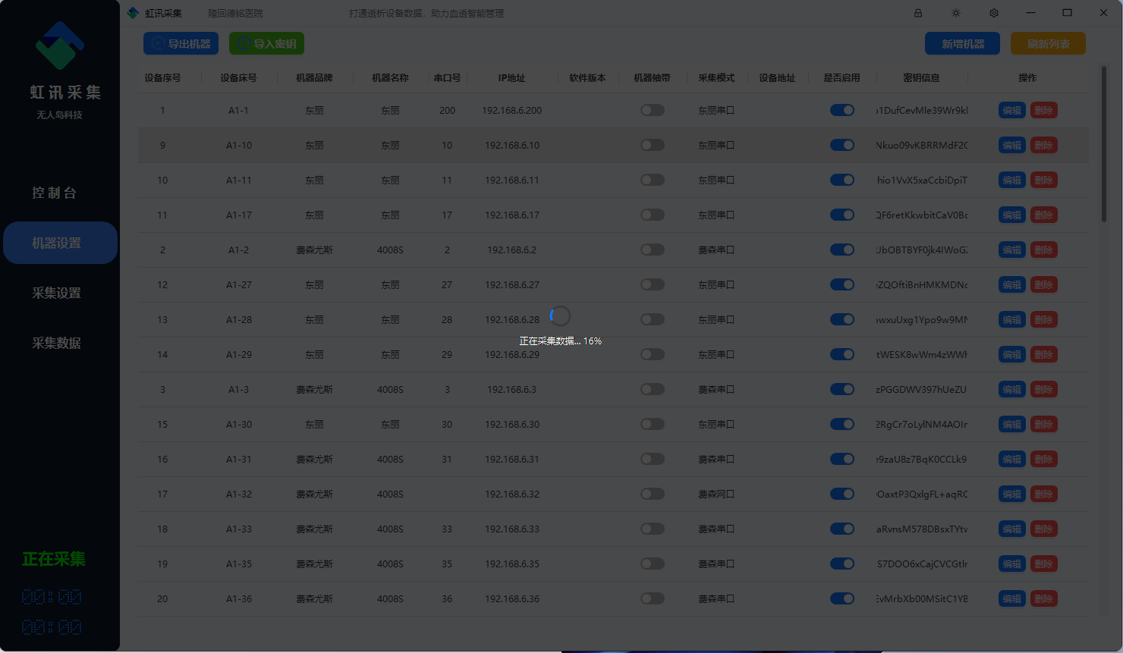The image size is (1123, 653).
Task: Click the 设备序号 column header
Action: [x=162, y=77]
